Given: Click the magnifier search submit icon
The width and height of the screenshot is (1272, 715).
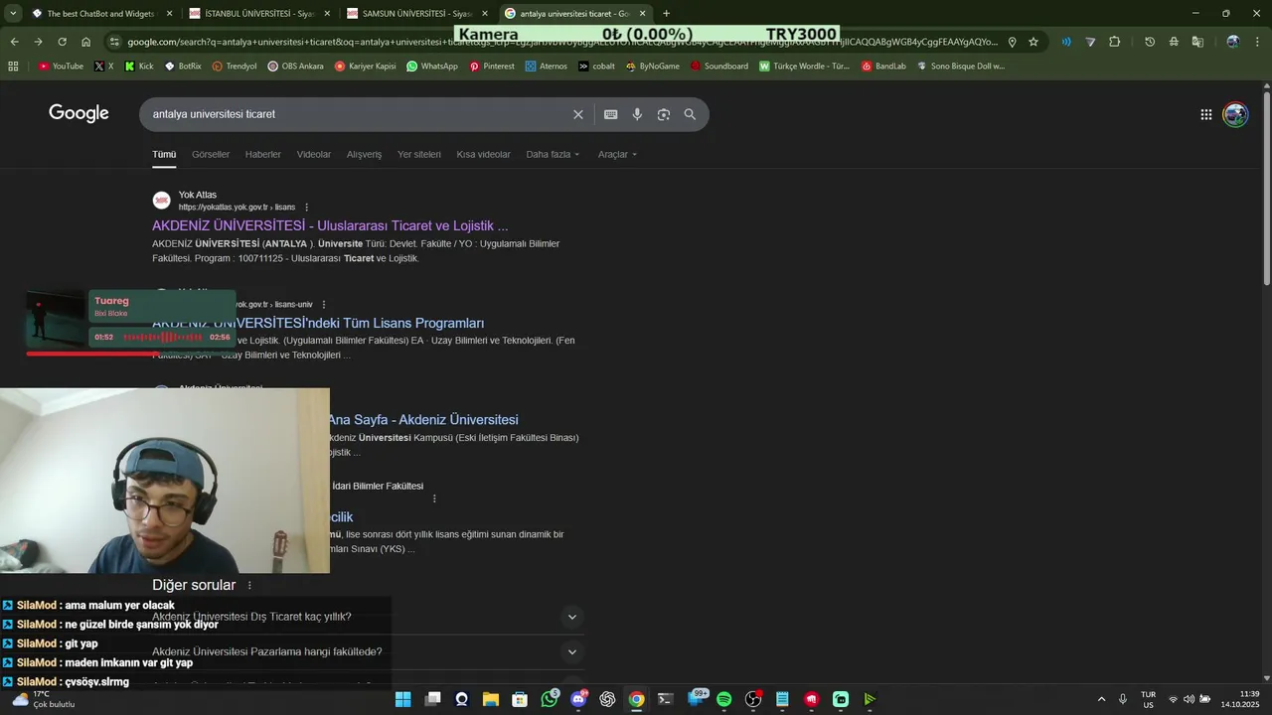Looking at the screenshot, I should click(x=690, y=114).
